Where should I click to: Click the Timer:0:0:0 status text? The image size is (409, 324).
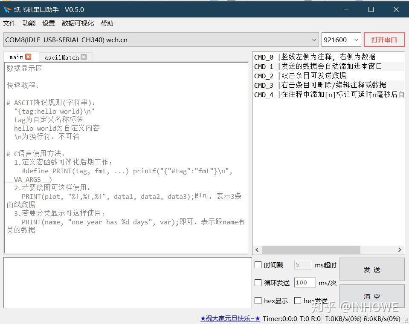point(280,318)
